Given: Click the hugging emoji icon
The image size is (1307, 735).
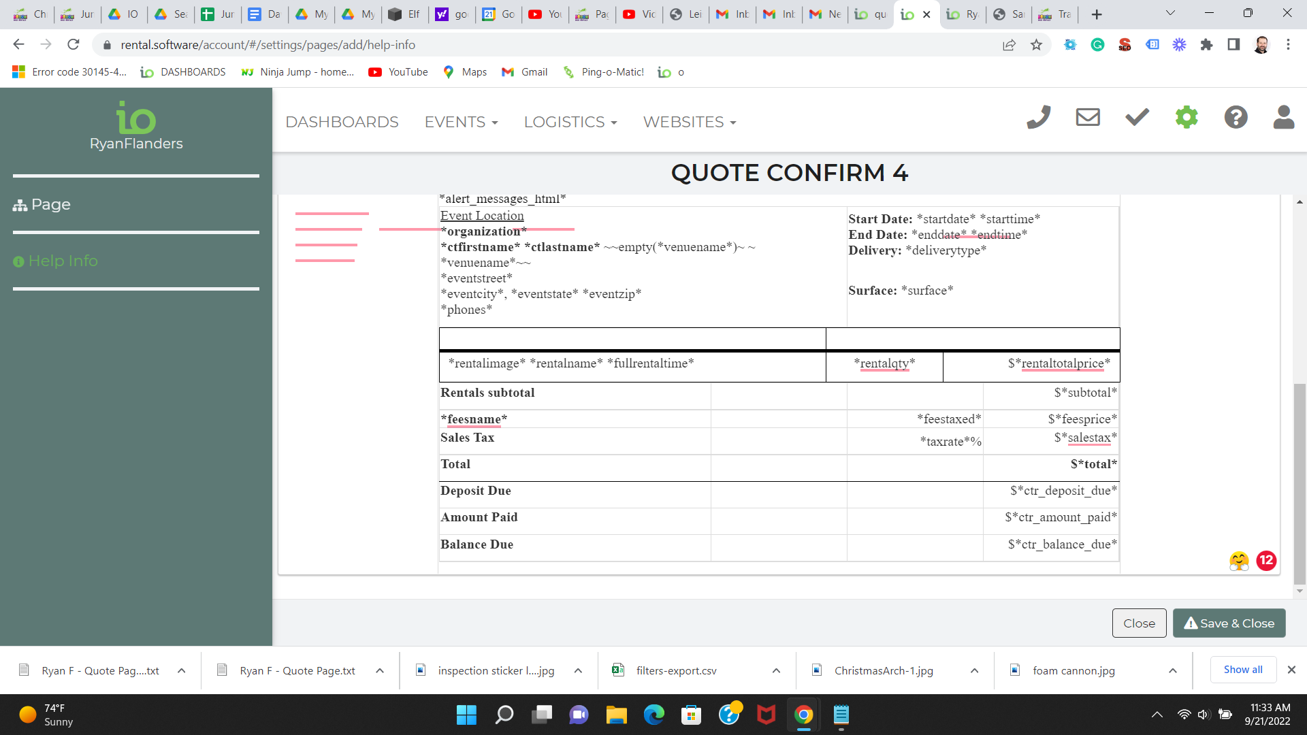Looking at the screenshot, I should (x=1239, y=561).
